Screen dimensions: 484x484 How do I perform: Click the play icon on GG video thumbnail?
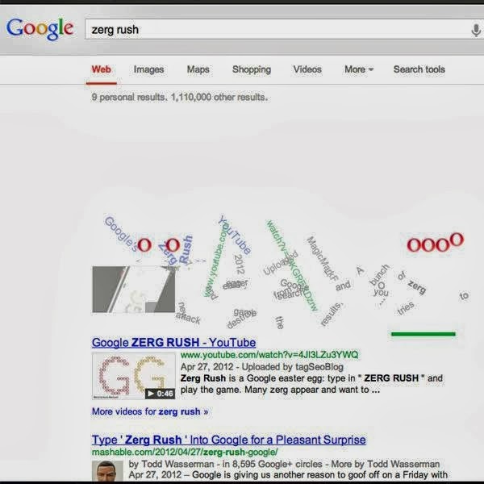150,394
